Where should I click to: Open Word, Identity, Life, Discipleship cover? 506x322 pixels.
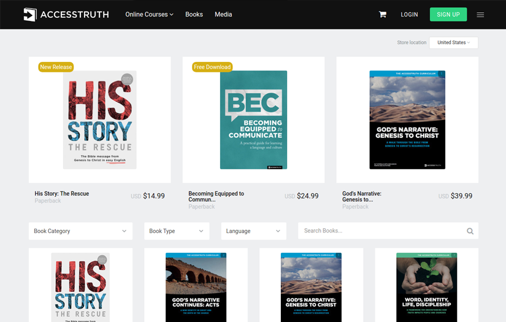pos(427,287)
